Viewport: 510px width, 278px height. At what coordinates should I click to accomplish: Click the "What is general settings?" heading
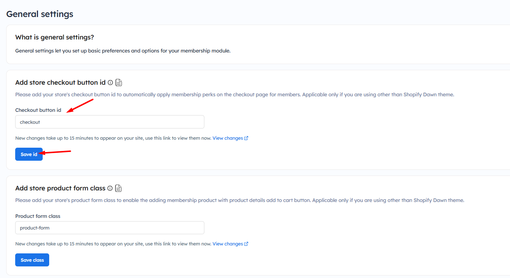tap(55, 37)
